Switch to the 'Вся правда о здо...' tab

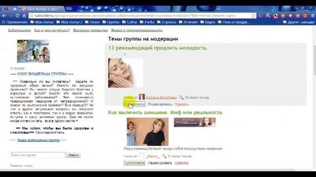tap(43, 9)
